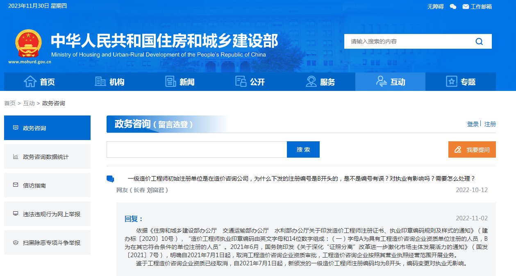Open the 首页 navigation tab
Image resolution: width=516 pixels, height=276 pixels.
point(39,81)
